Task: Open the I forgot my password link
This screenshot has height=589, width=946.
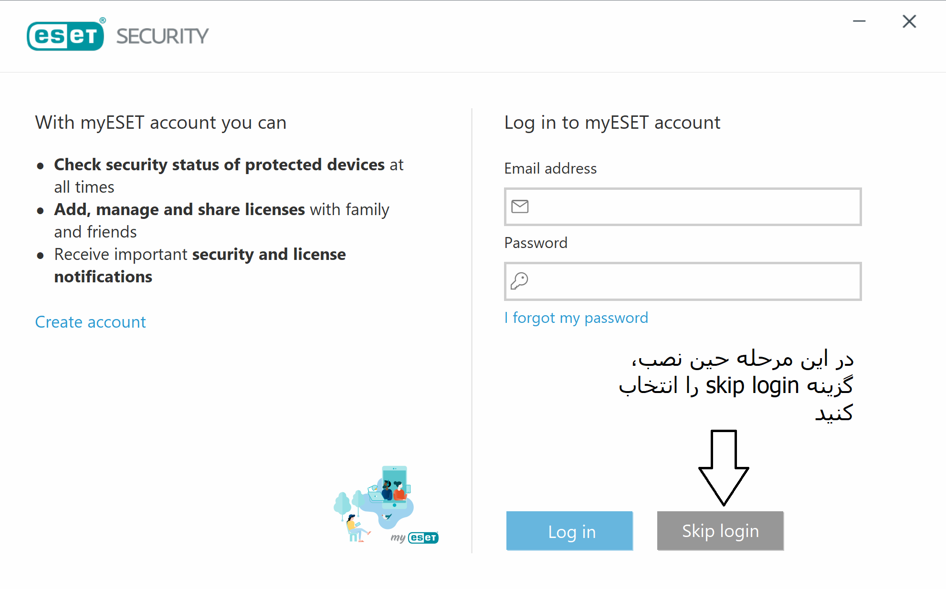Action: click(x=576, y=318)
